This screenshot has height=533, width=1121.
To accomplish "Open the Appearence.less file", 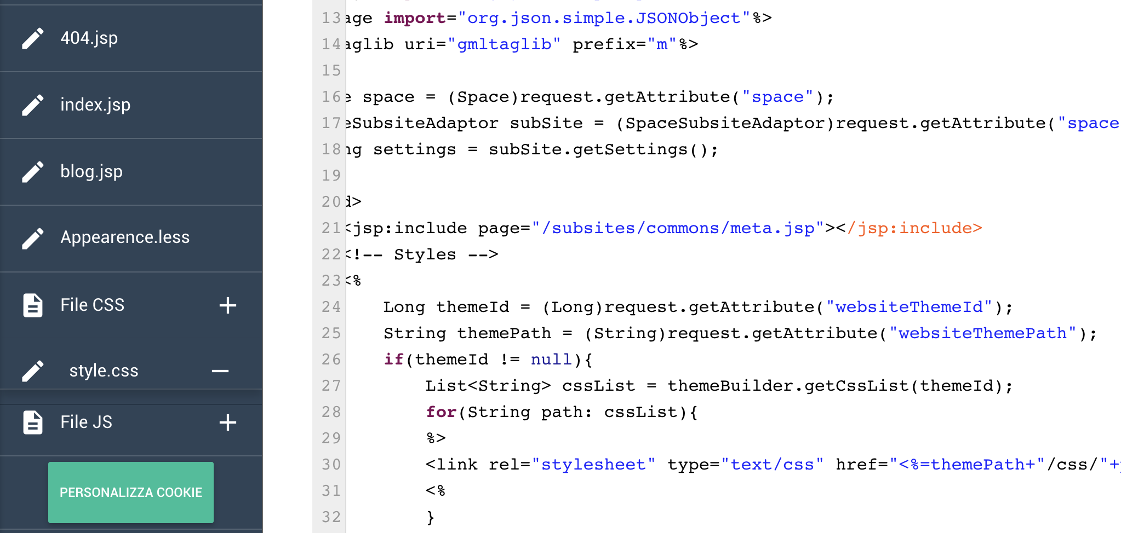I will 125,237.
